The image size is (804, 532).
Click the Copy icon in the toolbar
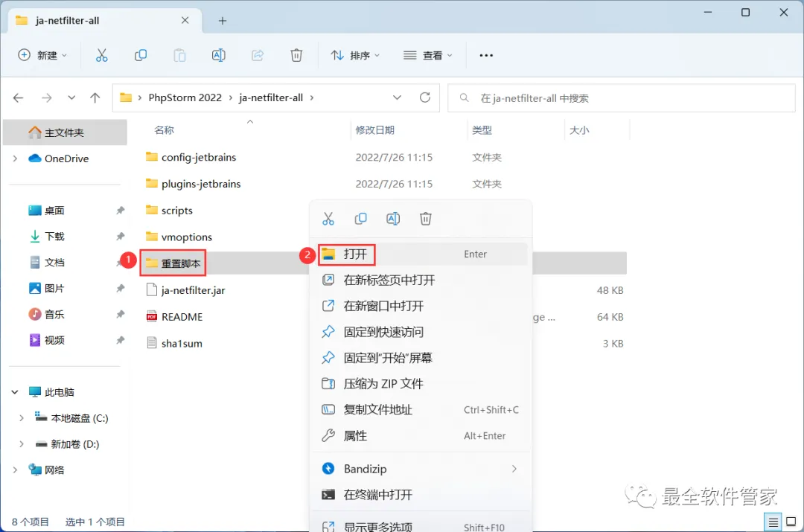tap(141, 55)
